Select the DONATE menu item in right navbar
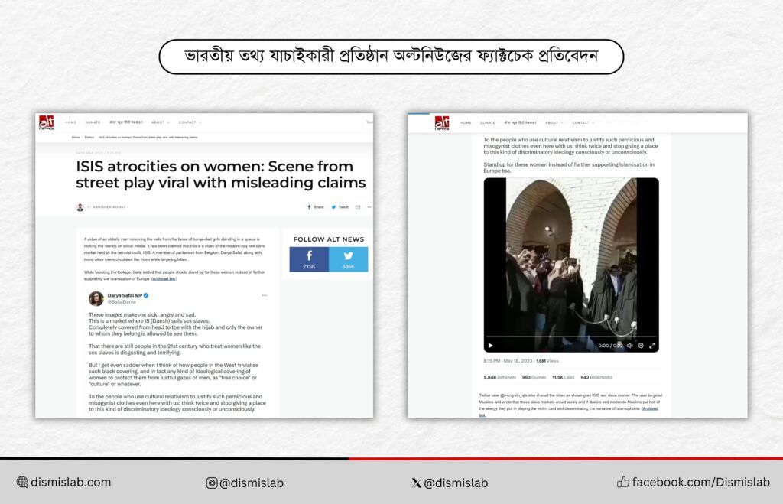The height and width of the screenshot is (504, 783). point(487,122)
